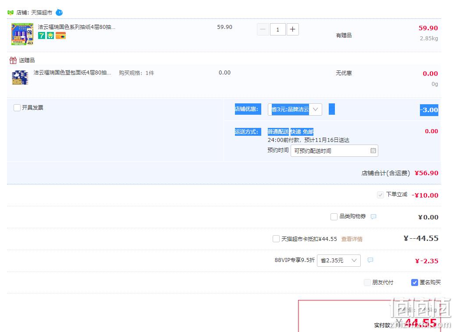Open the calendar icon in the 预约时间 field

[373, 151]
